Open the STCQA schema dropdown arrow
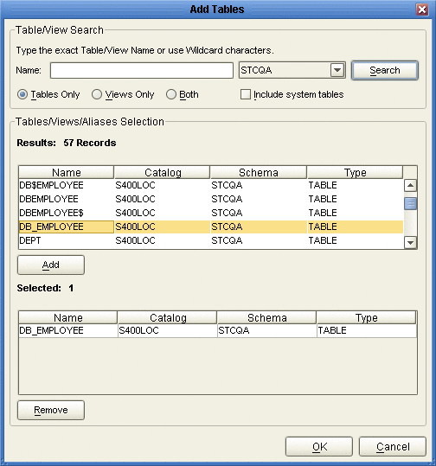This screenshot has width=436, height=466. pyautogui.click(x=337, y=70)
